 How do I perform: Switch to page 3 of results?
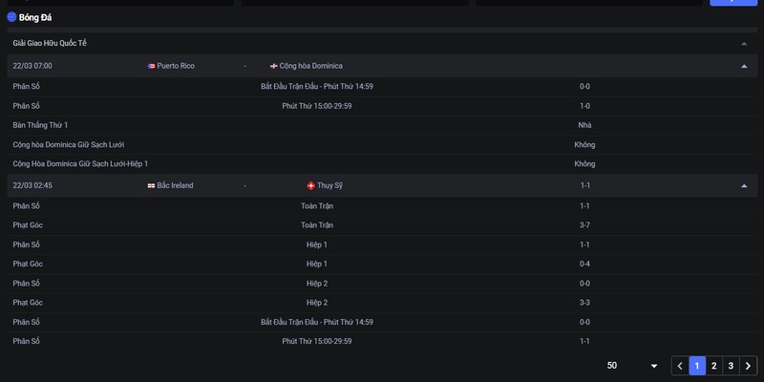tap(732, 366)
